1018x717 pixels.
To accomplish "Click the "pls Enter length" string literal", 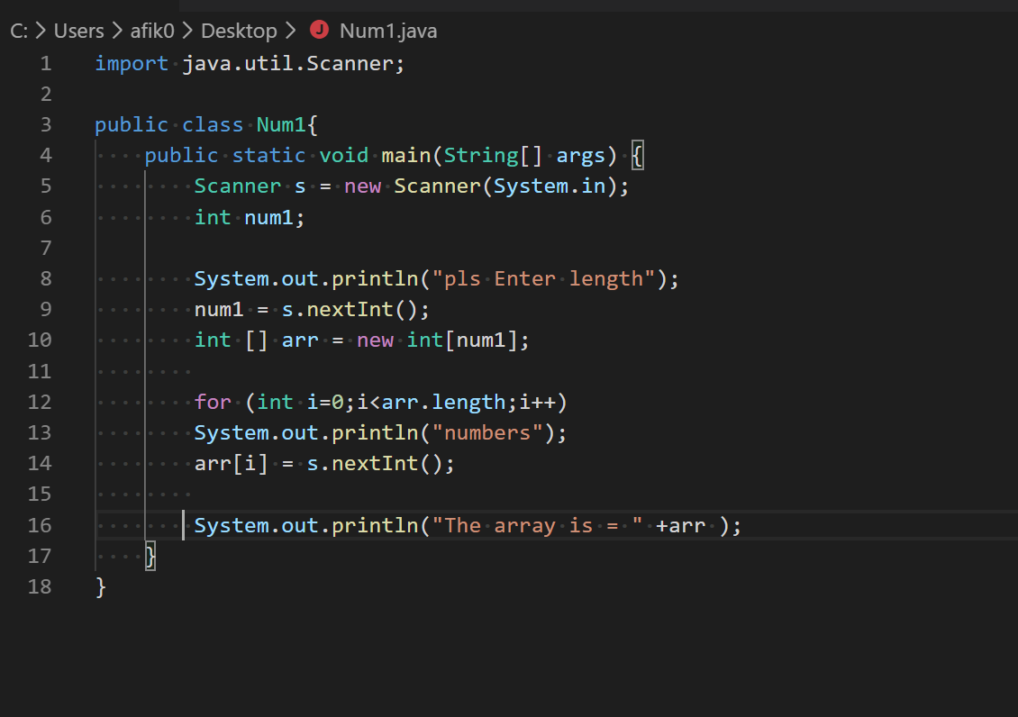I will (544, 278).
